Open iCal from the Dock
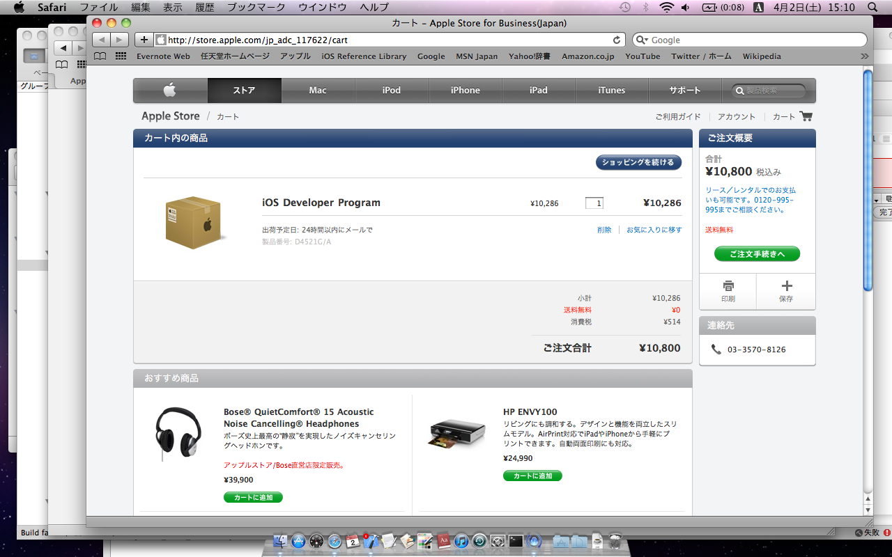 (353, 541)
